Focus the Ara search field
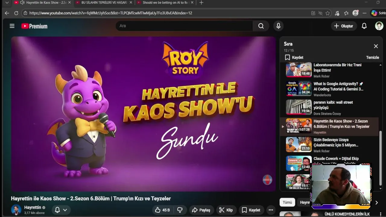The width and height of the screenshot is (386, 217). click(184, 26)
